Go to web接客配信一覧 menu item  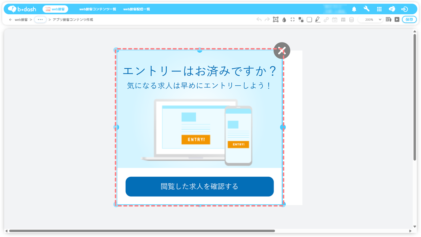coord(137,9)
